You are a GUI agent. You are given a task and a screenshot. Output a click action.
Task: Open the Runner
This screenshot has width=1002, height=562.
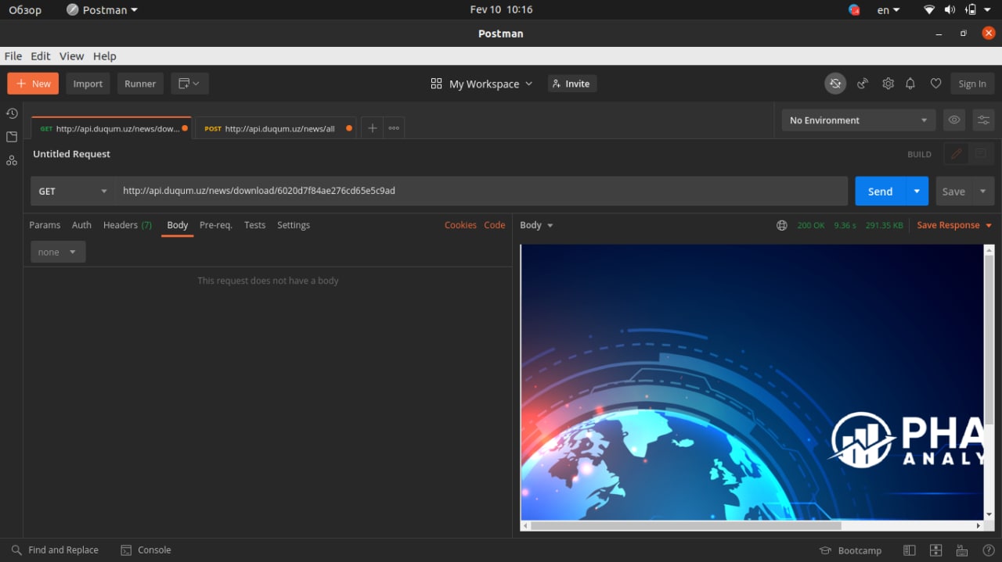click(x=140, y=84)
